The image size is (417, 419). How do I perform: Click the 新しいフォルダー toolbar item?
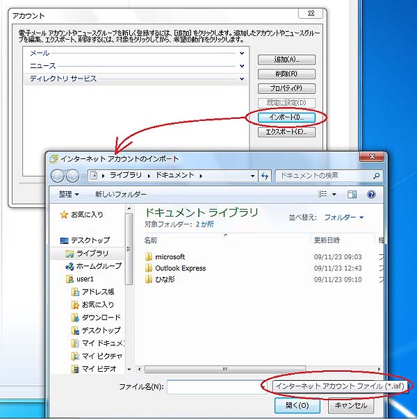point(120,195)
